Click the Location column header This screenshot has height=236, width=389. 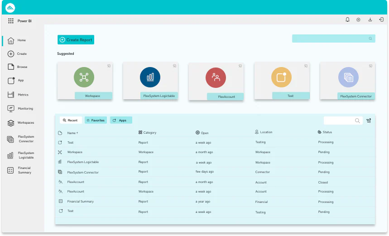pyautogui.click(x=264, y=132)
